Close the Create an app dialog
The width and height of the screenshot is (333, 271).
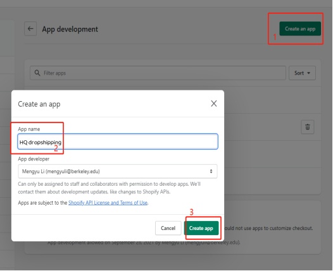pos(213,104)
